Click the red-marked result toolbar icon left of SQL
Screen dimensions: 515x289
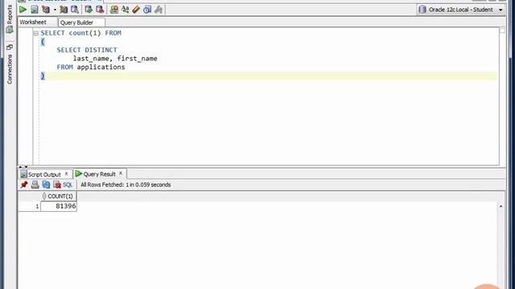(x=57, y=185)
